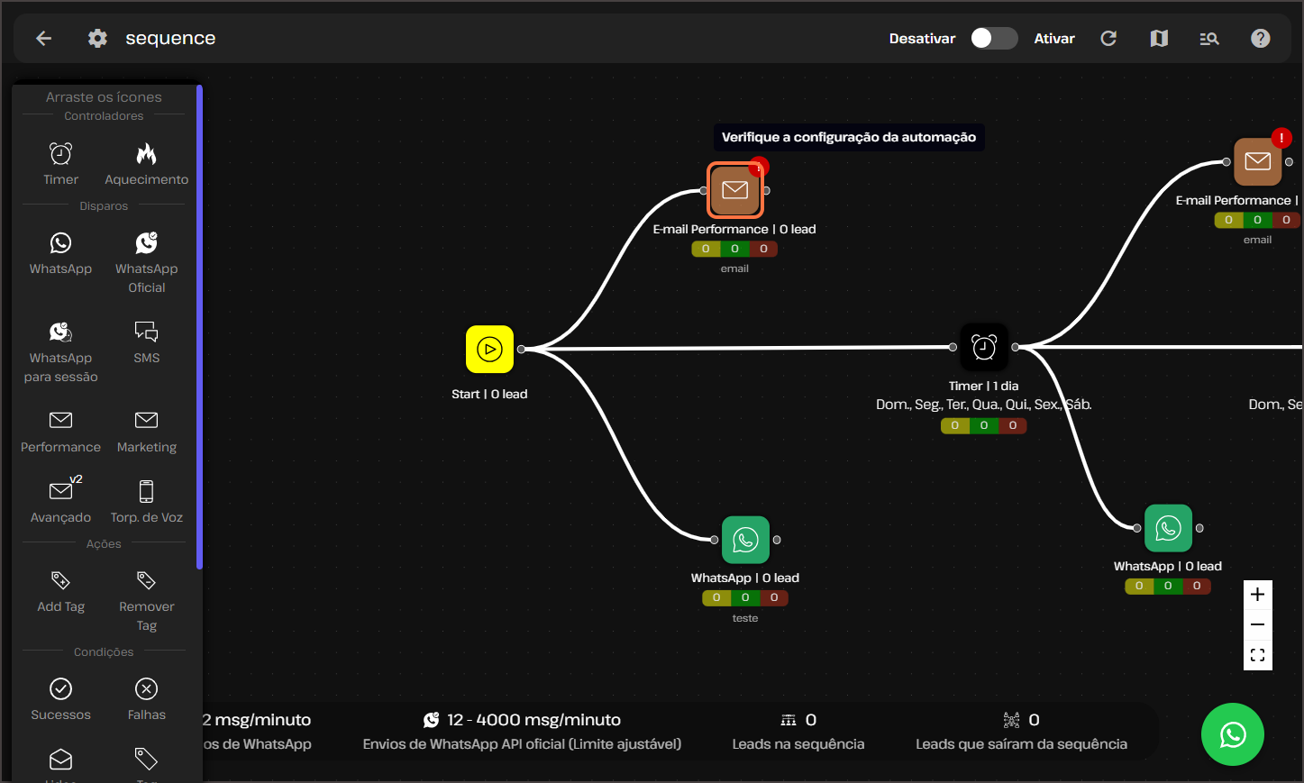Click the WhatsApp node labeled teste
Image resolution: width=1304 pixels, height=783 pixels.
745,540
